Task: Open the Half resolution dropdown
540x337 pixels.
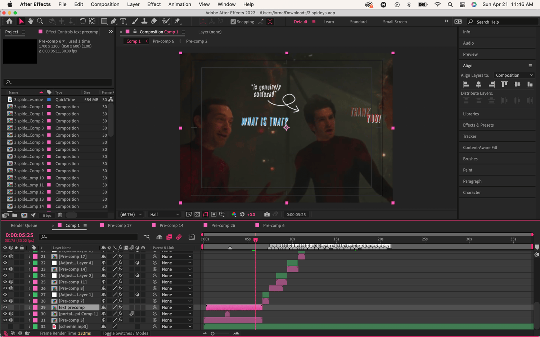Action: [165, 214]
